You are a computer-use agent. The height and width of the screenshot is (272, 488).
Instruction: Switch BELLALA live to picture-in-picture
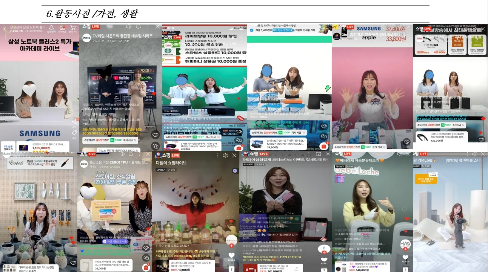click(x=318, y=154)
